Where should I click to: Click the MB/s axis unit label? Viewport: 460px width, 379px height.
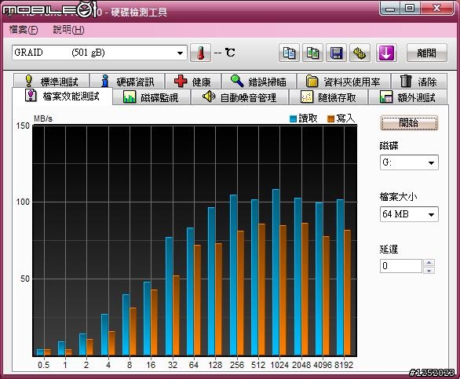coord(43,118)
